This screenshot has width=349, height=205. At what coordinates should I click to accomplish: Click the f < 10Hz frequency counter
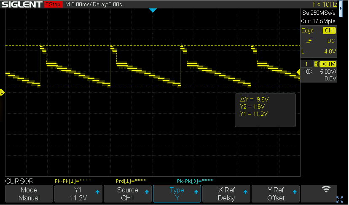click(x=325, y=4)
